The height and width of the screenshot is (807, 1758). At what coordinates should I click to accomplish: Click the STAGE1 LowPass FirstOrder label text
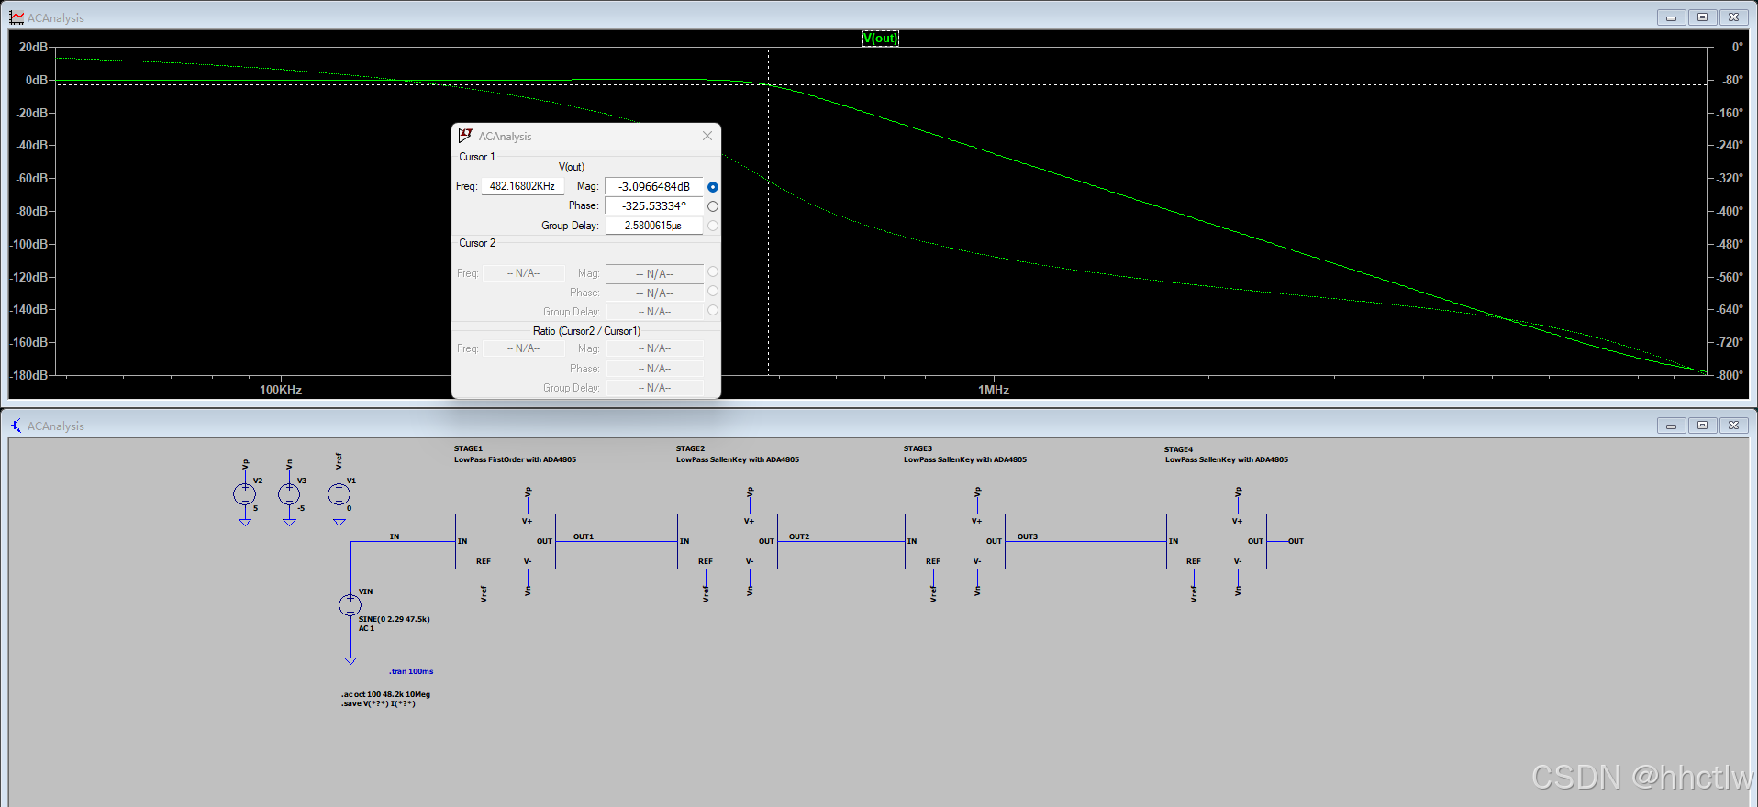[x=515, y=459]
